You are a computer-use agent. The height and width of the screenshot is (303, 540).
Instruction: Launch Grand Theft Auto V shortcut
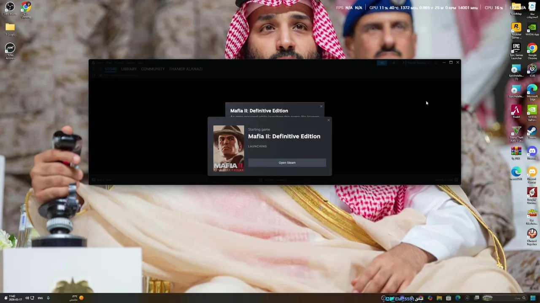coord(516,134)
